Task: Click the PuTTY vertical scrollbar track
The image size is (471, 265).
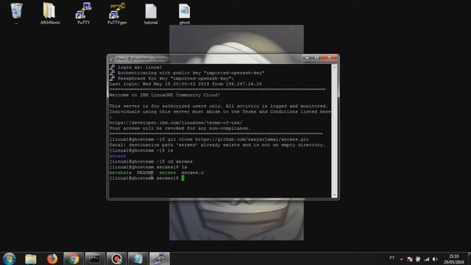Action: [334, 131]
